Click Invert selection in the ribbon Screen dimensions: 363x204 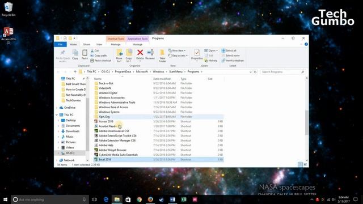[x=233, y=61]
